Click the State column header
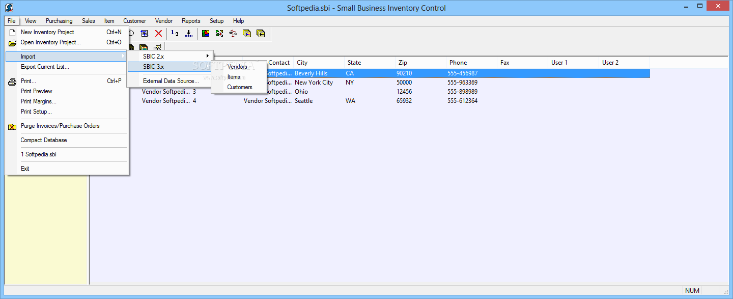 pos(370,63)
